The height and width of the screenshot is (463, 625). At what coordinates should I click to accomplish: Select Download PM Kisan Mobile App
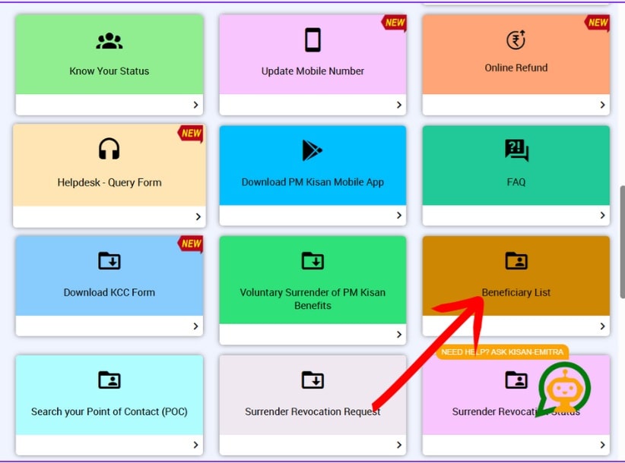[x=312, y=182]
